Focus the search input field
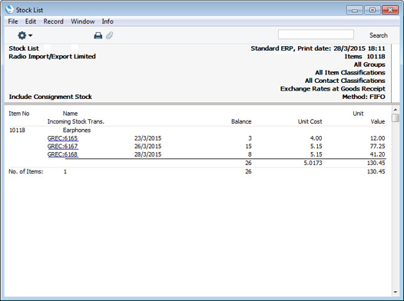Screen dimensions: 404x301 click(316, 35)
